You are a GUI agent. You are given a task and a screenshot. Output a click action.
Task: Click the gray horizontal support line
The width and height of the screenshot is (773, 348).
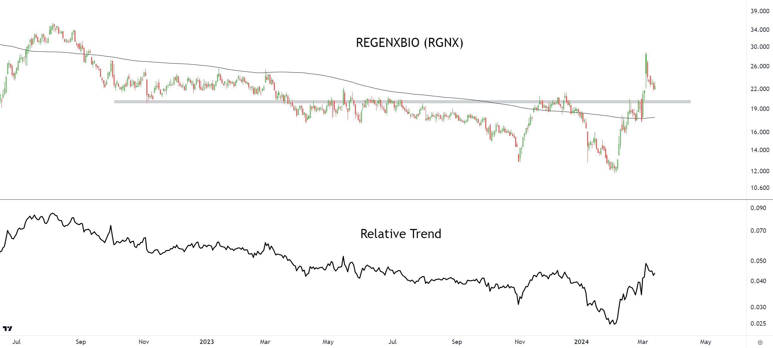click(402, 102)
